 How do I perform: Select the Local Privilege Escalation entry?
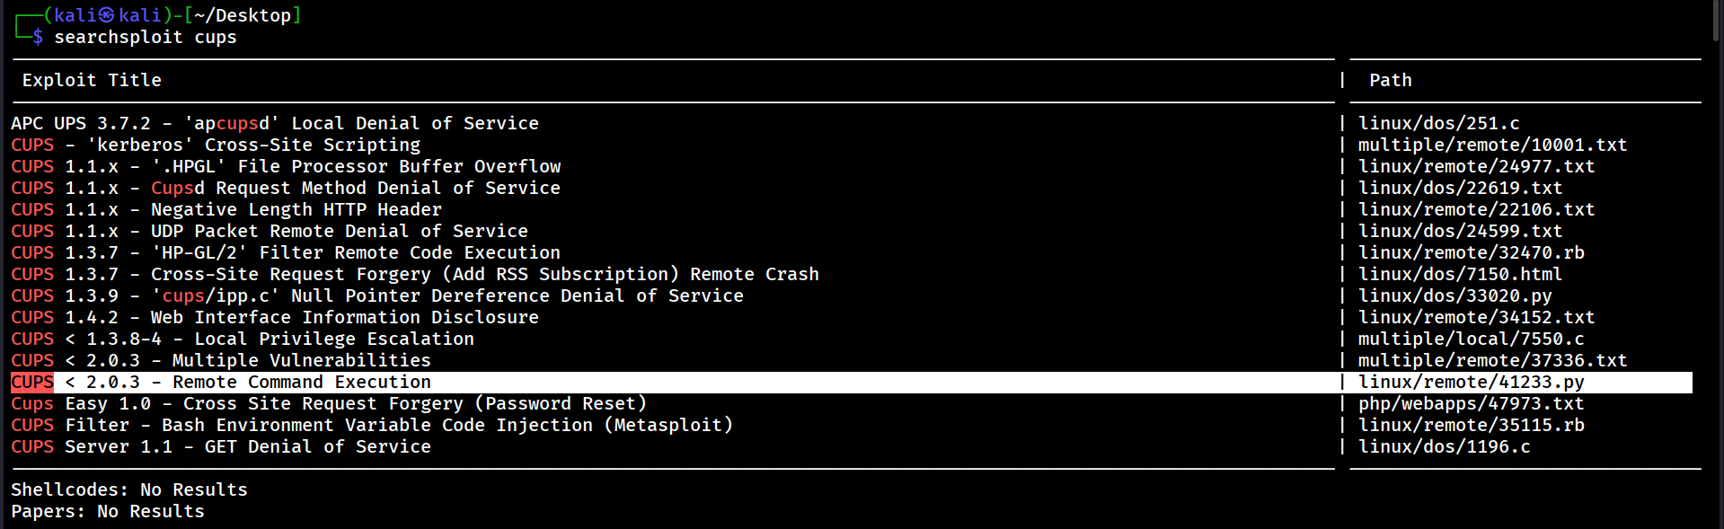(x=243, y=339)
